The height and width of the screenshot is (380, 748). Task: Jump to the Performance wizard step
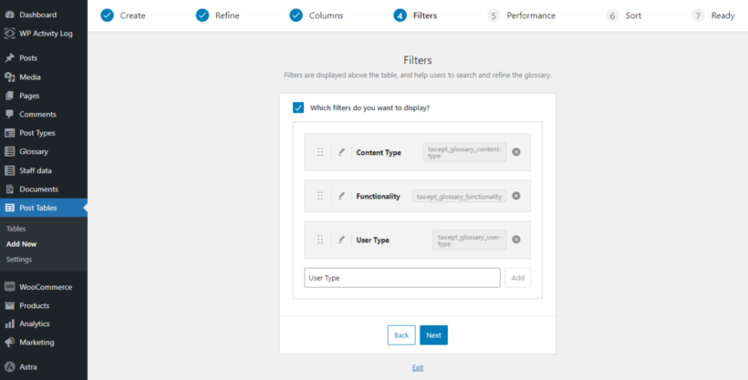[522, 15]
